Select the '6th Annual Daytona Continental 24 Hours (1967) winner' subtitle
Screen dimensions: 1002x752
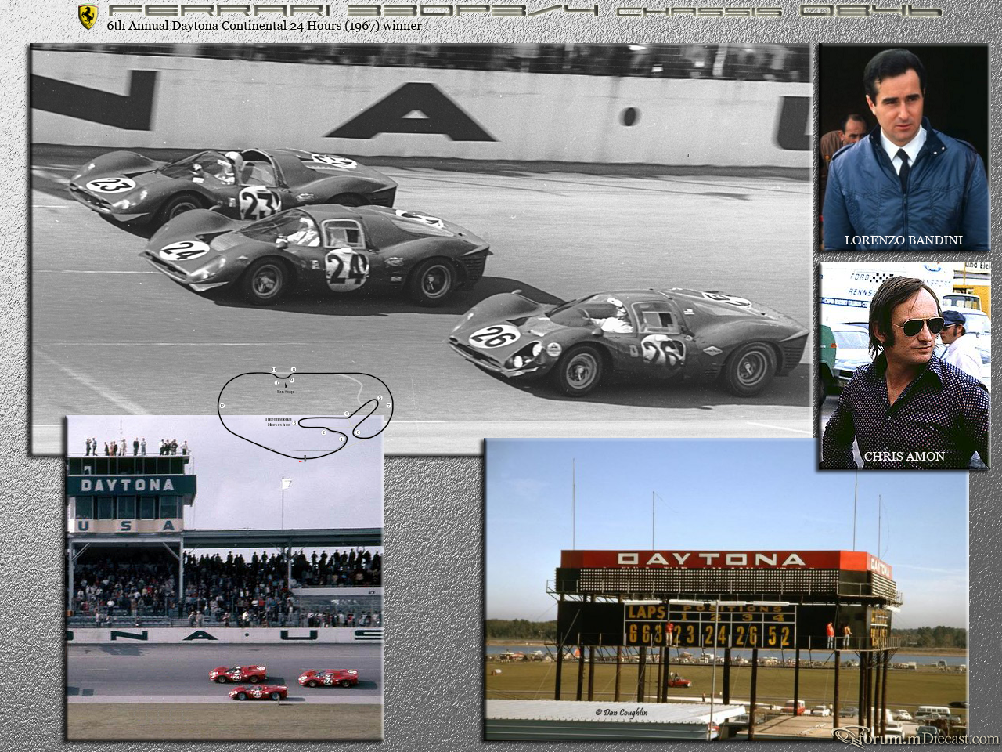[x=264, y=26]
